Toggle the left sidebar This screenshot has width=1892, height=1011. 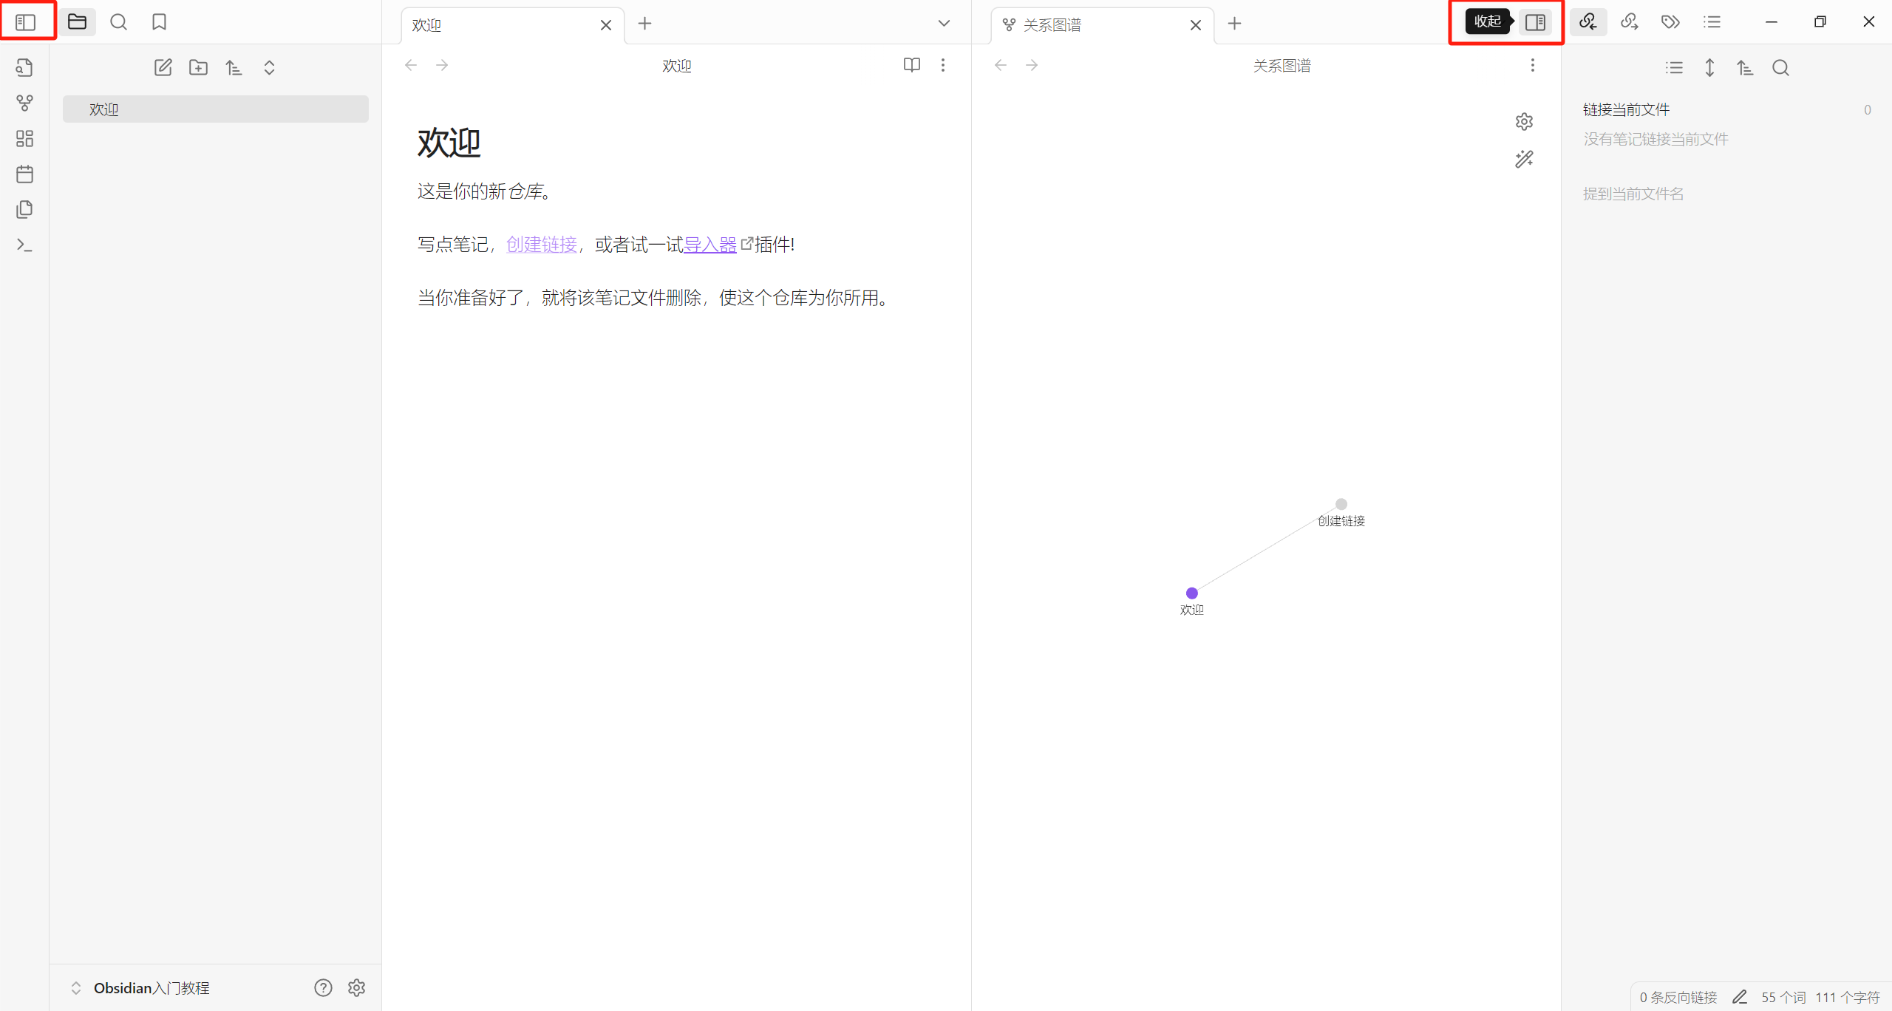pyautogui.click(x=25, y=22)
